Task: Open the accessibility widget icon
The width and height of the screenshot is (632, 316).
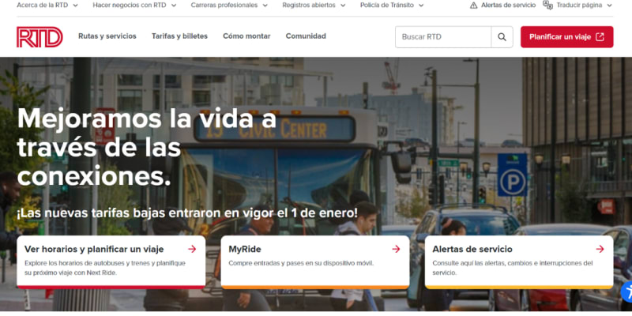Action: tap(625, 292)
